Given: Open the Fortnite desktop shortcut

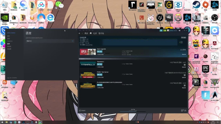Looking at the screenshot, I should click(205, 96).
